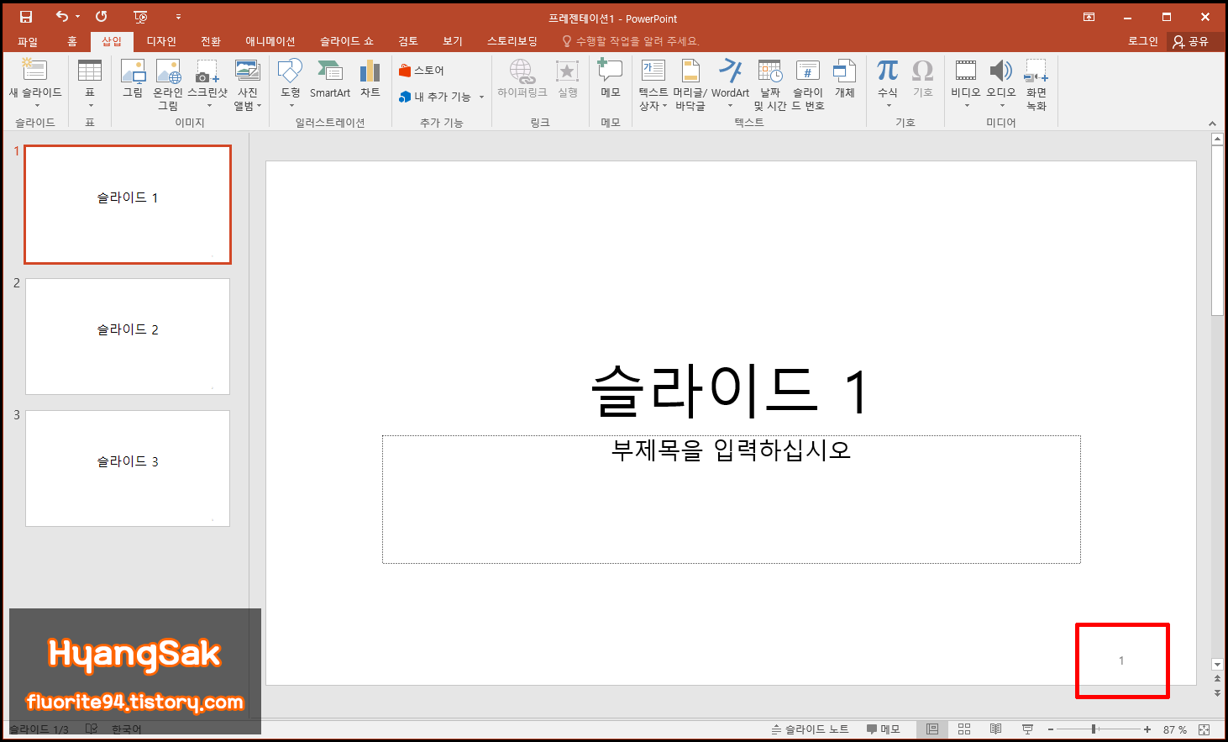Open the 온라인 그림 online pictures tool
The image size is (1228, 742).
point(168,85)
